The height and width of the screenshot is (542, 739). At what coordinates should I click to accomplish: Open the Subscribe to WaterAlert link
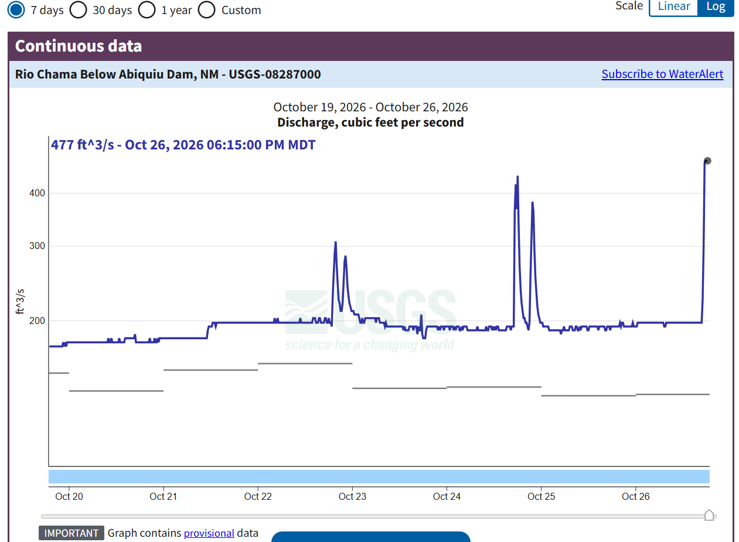pos(662,74)
